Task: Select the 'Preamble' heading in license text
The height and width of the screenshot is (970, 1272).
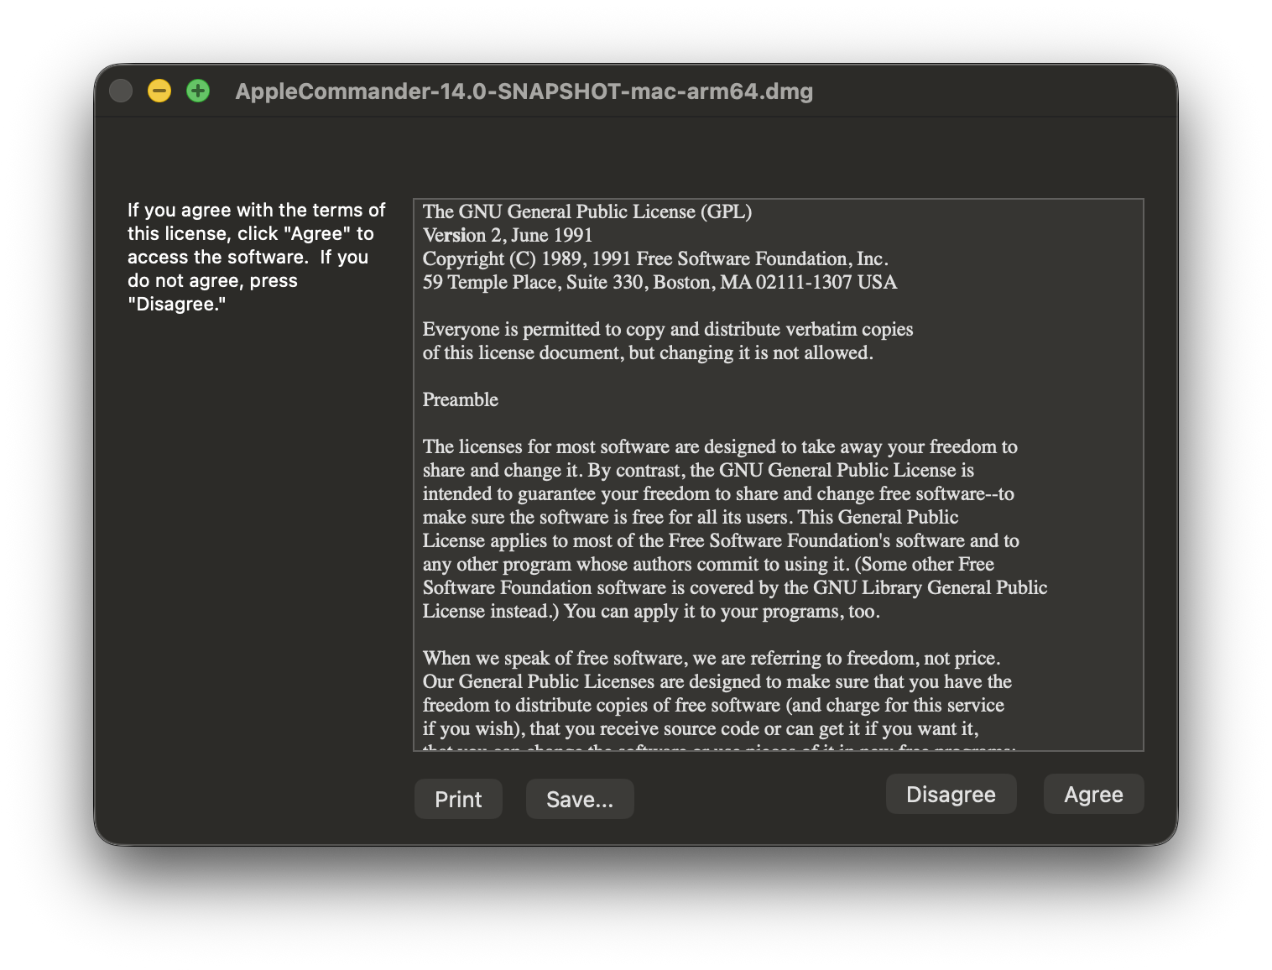Action: click(461, 399)
